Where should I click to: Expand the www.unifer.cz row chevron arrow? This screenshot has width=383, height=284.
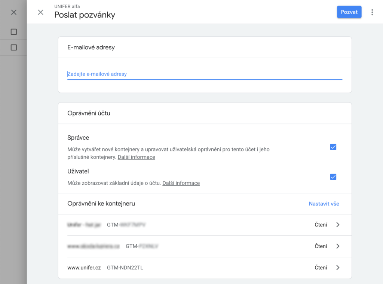(338, 268)
